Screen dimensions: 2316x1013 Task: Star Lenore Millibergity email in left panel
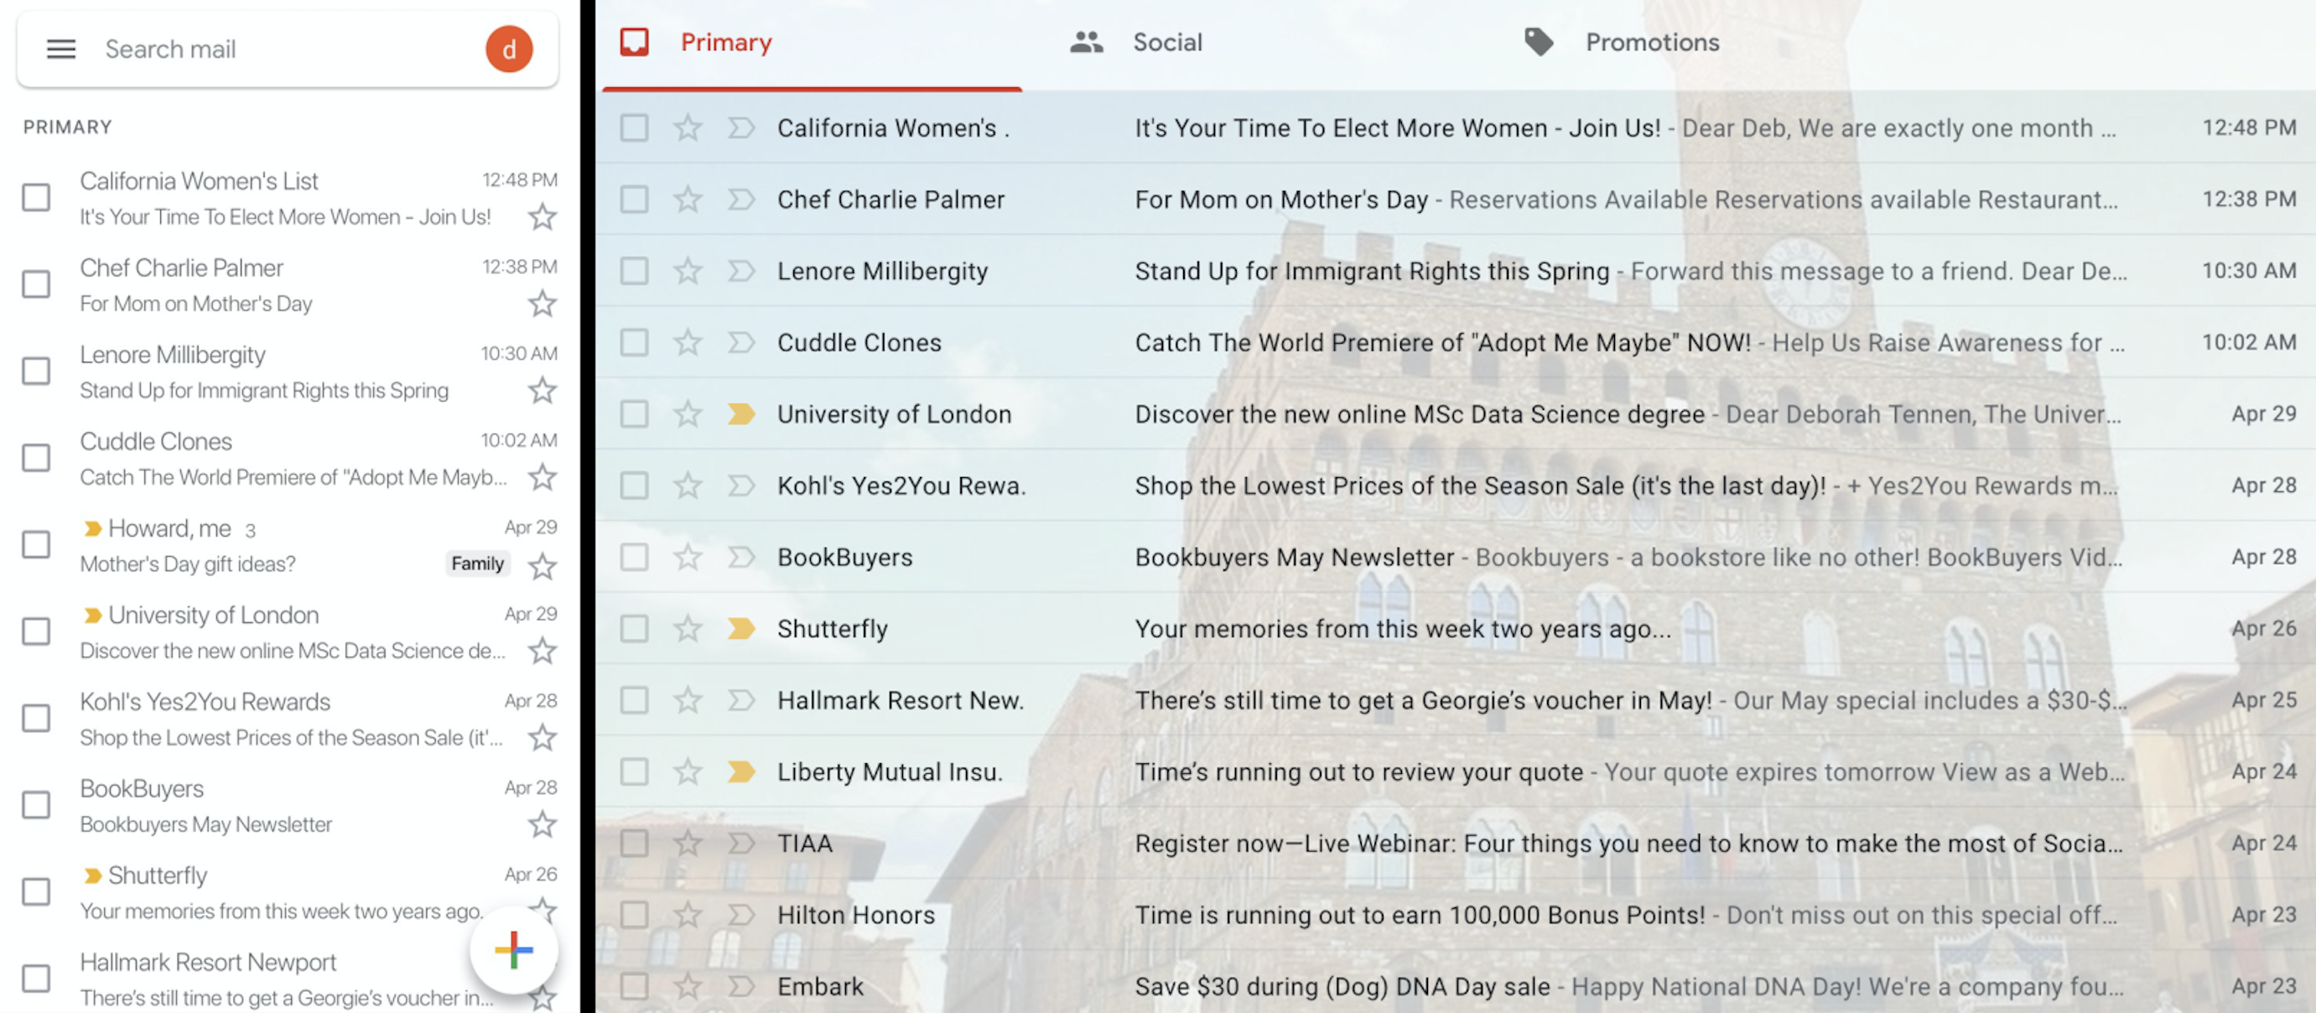click(x=543, y=391)
